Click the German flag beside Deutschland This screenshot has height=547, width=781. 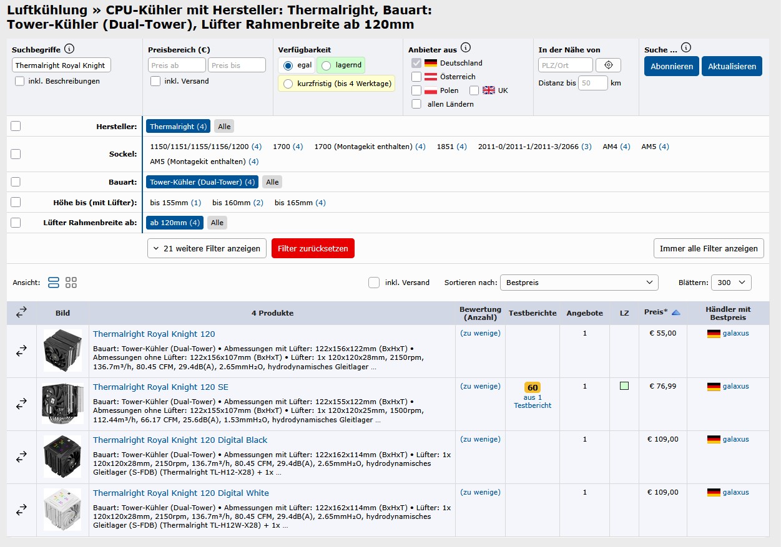[430, 63]
